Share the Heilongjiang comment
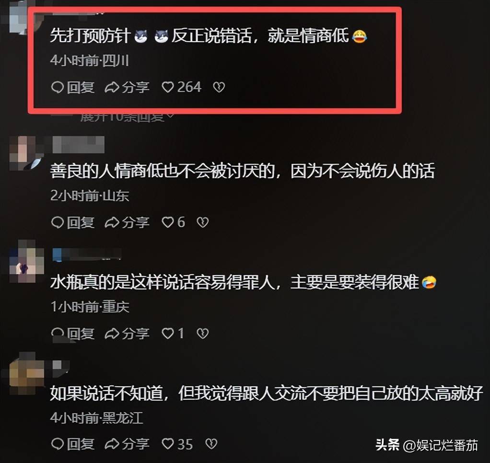The image size is (490, 463). 127,444
